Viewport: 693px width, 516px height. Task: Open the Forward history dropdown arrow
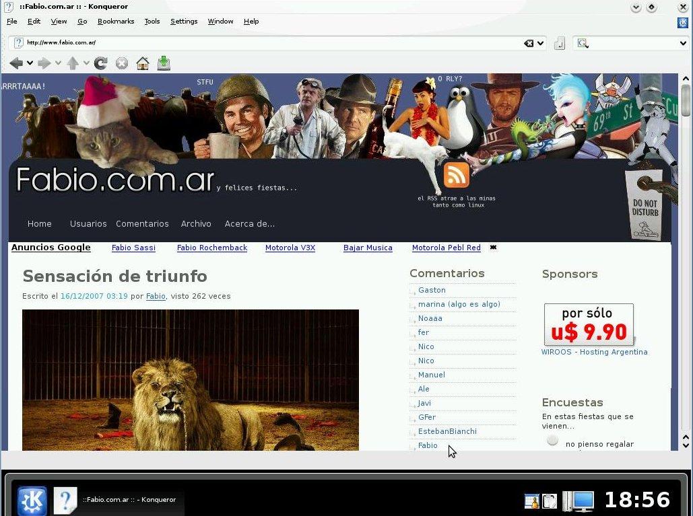(58, 63)
